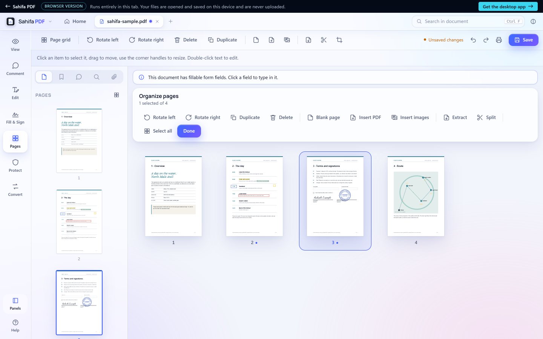Screen dimensions: 543x339
Task: Open the Fill & Sign tool
Action: click(x=15, y=118)
